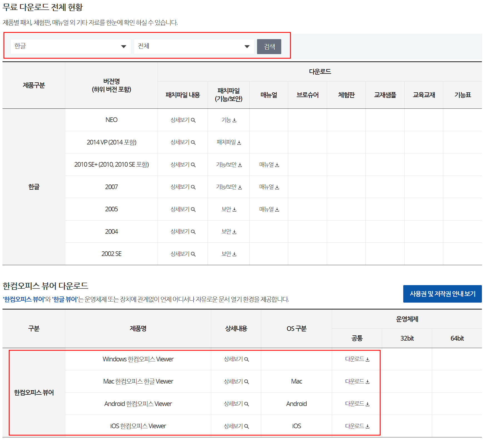Download 보안 patch for 2005
The width and height of the screenshot is (483, 441).
point(229,209)
